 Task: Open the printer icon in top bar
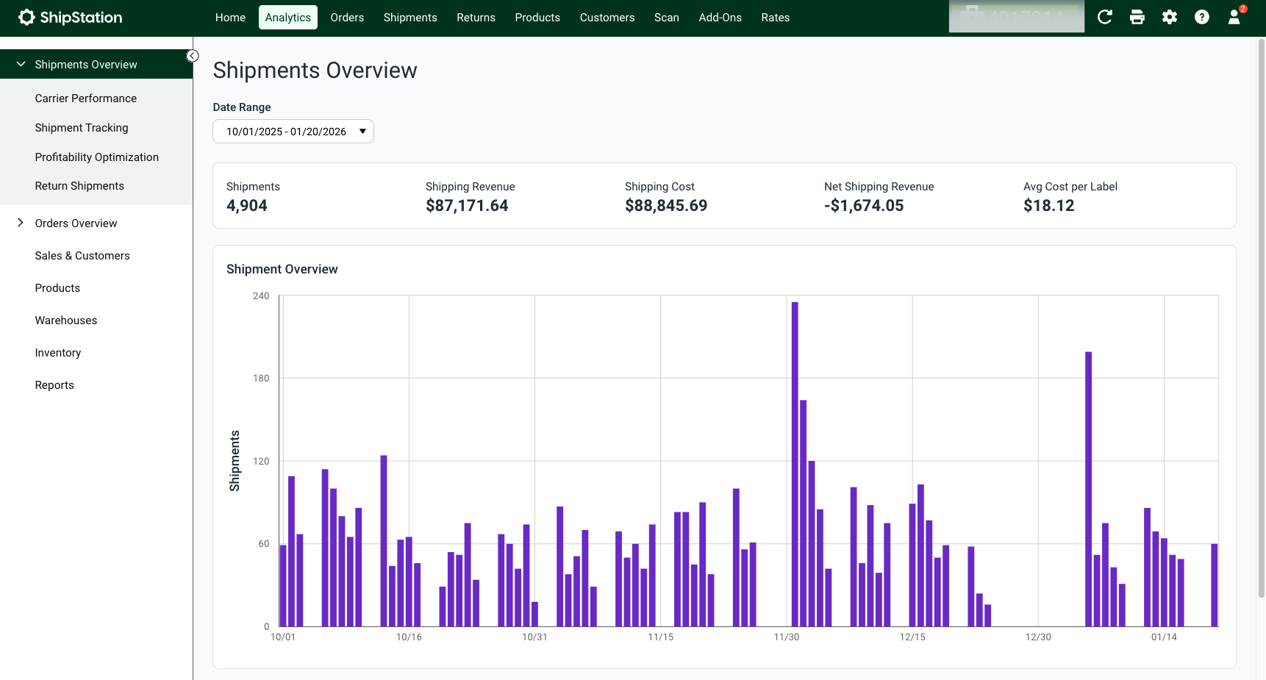click(x=1137, y=17)
